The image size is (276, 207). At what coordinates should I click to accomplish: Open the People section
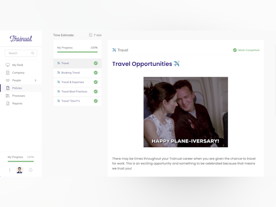click(17, 80)
